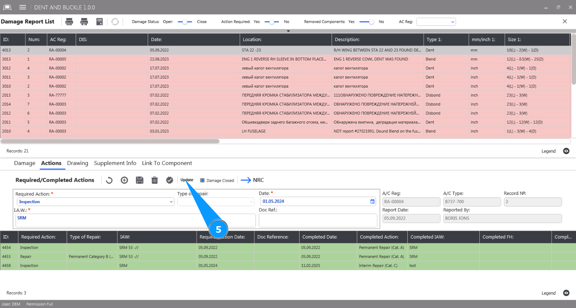Viewport: 576px width, 308px height.
Task: Click the first printer icon
Action: (69, 22)
